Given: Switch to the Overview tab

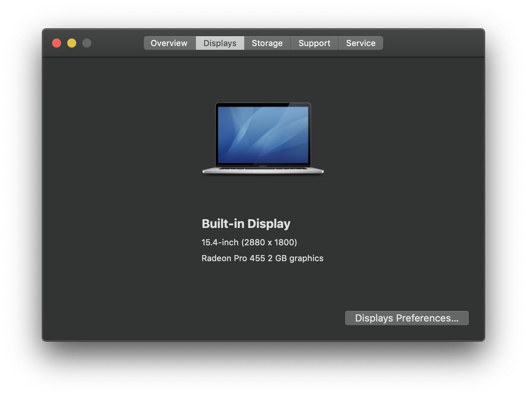Looking at the screenshot, I should tap(170, 43).
